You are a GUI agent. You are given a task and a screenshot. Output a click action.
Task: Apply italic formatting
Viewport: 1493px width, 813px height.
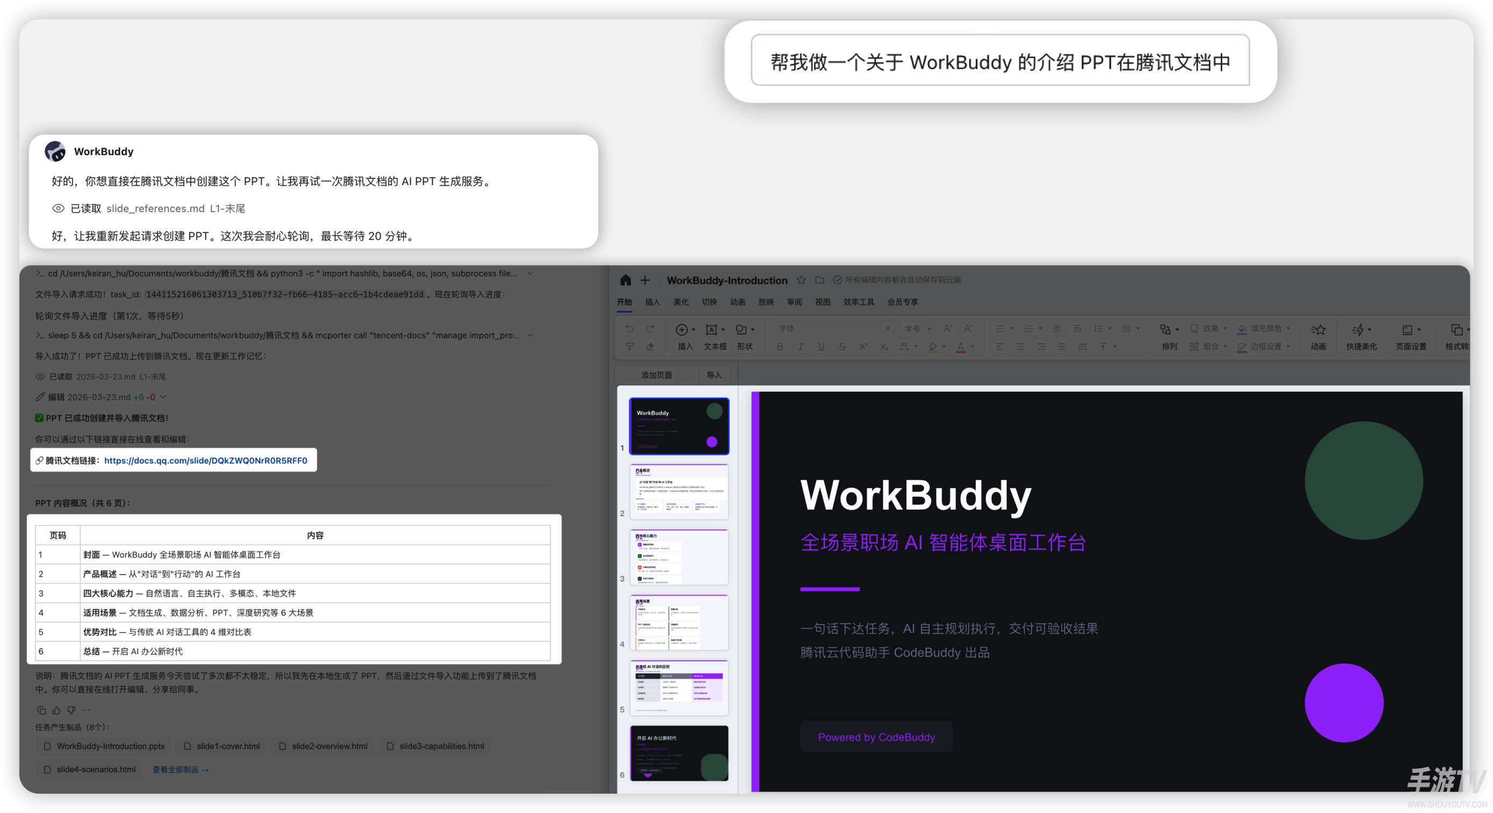[x=800, y=346]
